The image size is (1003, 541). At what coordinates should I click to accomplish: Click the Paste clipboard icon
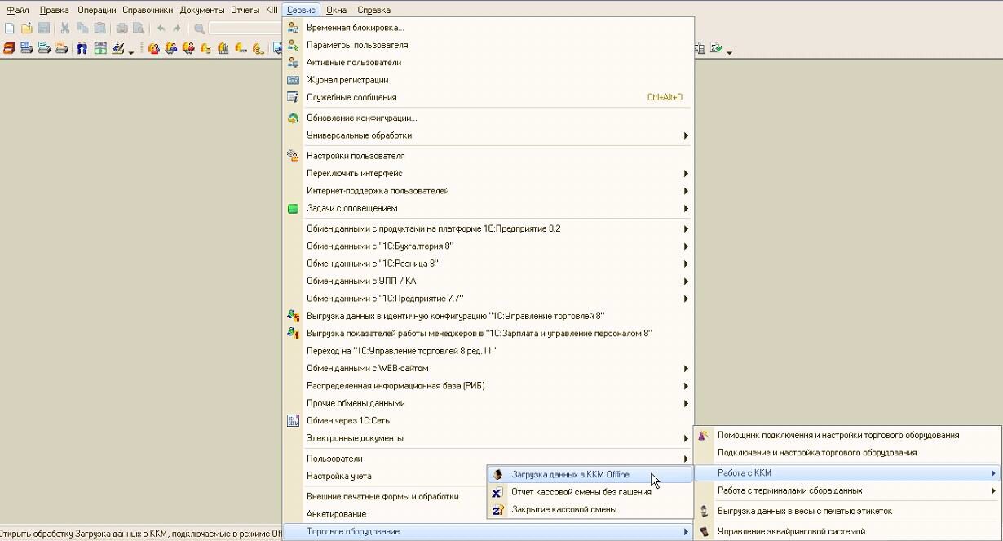coord(99,28)
